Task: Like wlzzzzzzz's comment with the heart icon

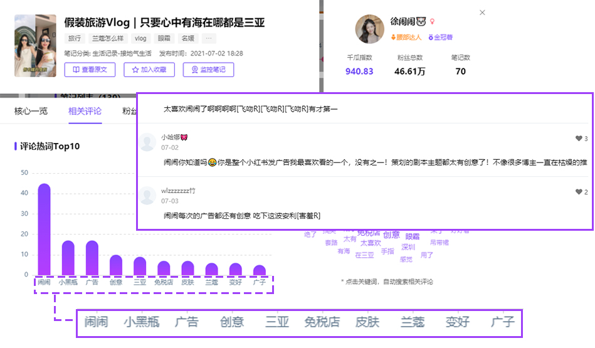Action: (579, 192)
